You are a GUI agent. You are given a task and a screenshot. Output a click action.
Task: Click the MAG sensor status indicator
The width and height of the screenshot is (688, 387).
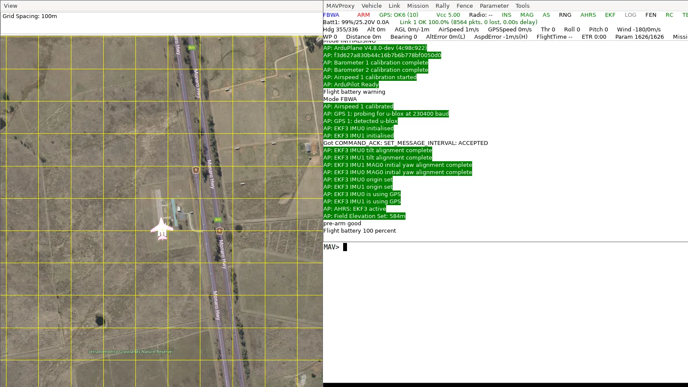527,15
